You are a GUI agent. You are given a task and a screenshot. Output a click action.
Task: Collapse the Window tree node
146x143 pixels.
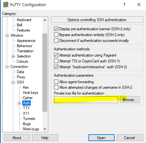coord(7,35)
